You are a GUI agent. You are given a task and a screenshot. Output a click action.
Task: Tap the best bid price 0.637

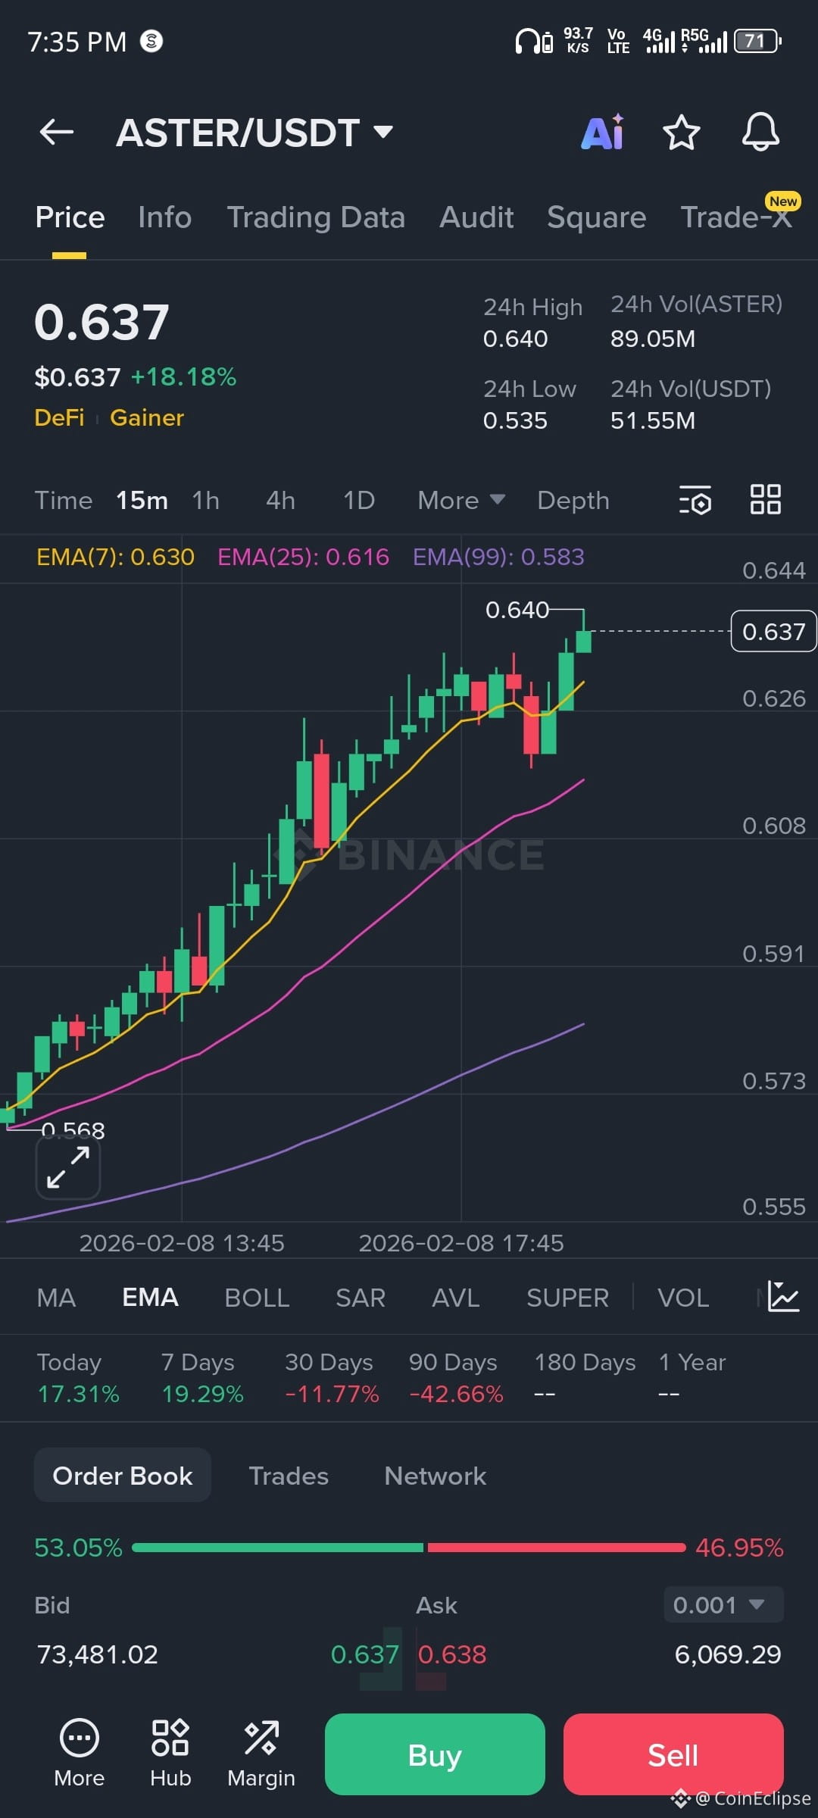[364, 1654]
